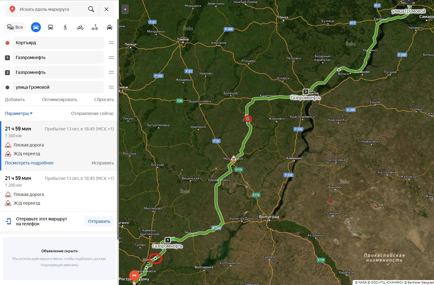The image size is (434, 285).
Task: Close the route search panel
Action: [x=106, y=9]
